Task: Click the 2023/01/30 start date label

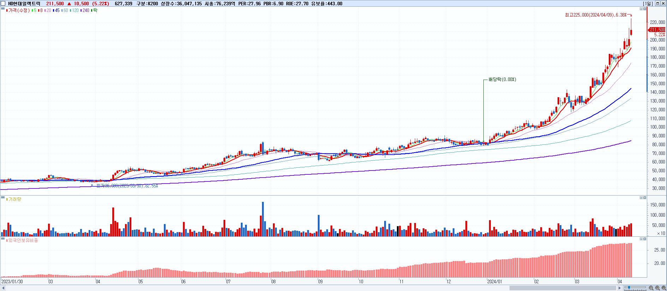Action: coord(12,281)
